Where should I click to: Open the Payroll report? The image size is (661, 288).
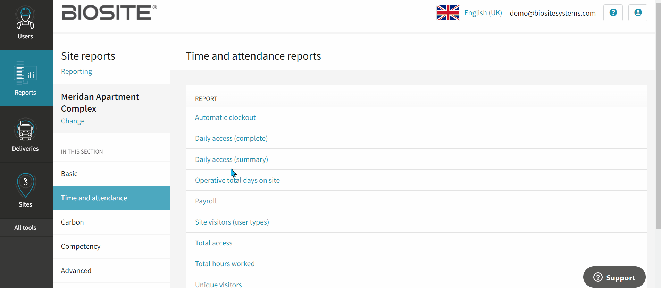tap(206, 201)
